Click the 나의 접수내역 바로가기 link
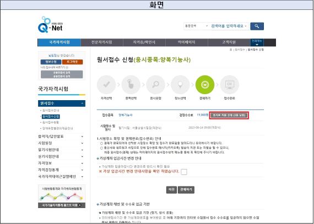The image size is (314, 224). click(53, 67)
